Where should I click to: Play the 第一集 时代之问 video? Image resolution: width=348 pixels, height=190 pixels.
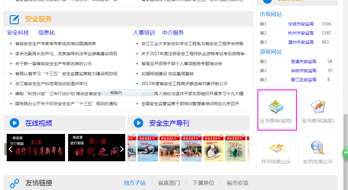(x=97, y=148)
